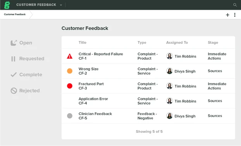Image resolution: width=241 pixels, height=146 pixels.
Task: Sort by the Type column header
Action: coord(142,43)
